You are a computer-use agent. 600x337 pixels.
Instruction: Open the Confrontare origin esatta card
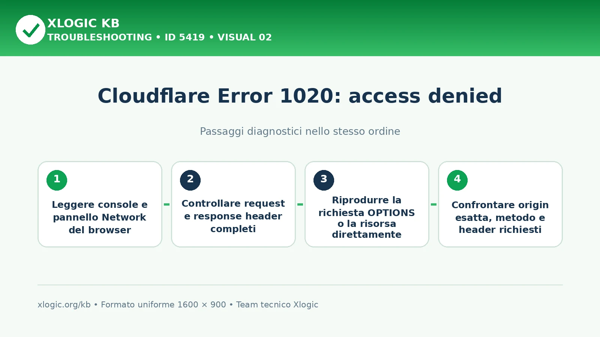point(500,204)
